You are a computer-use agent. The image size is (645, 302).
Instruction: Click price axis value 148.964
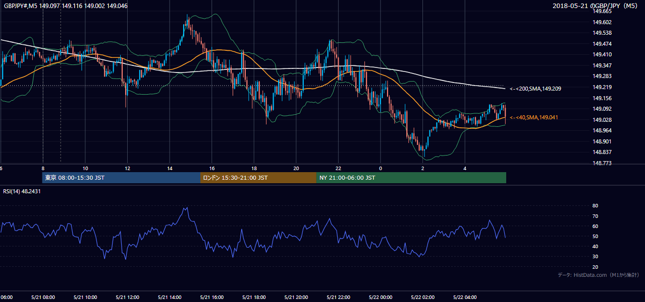tap(602, 131)
